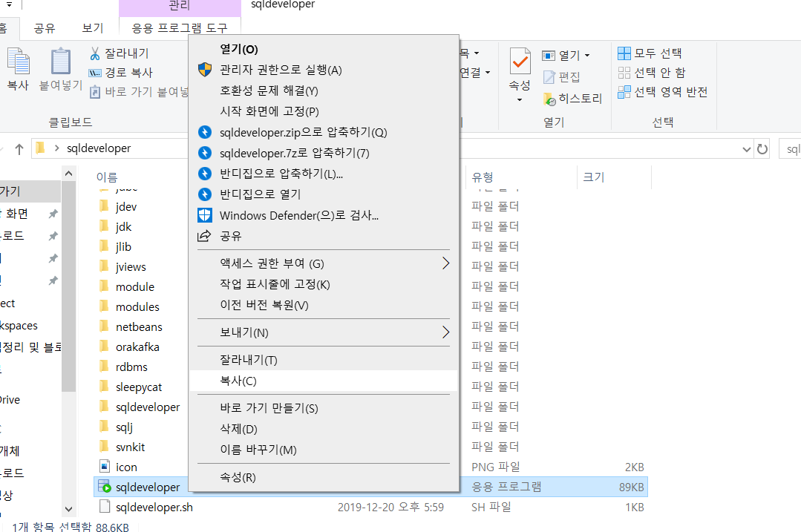Compress to sqldeveloper.zip via Bandizip

pyautogui.click(x=324, y=132)
